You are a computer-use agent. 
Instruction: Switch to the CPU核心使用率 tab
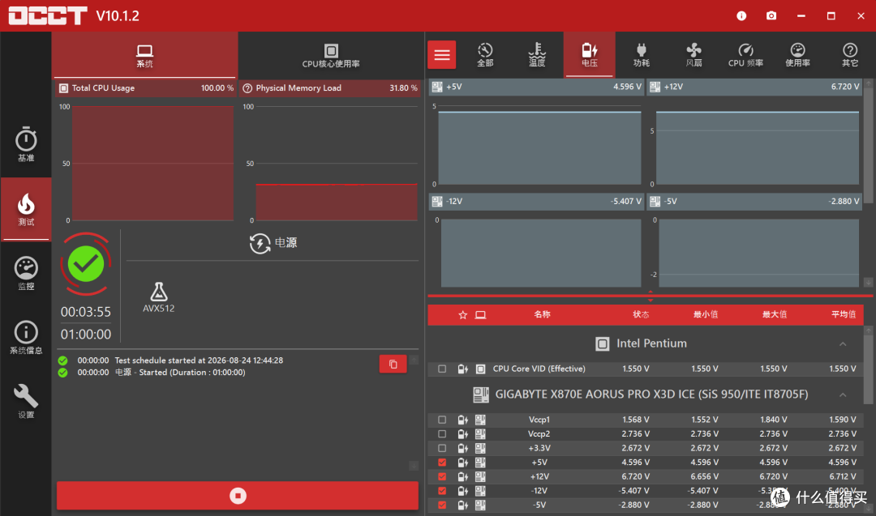coord(331,55)
